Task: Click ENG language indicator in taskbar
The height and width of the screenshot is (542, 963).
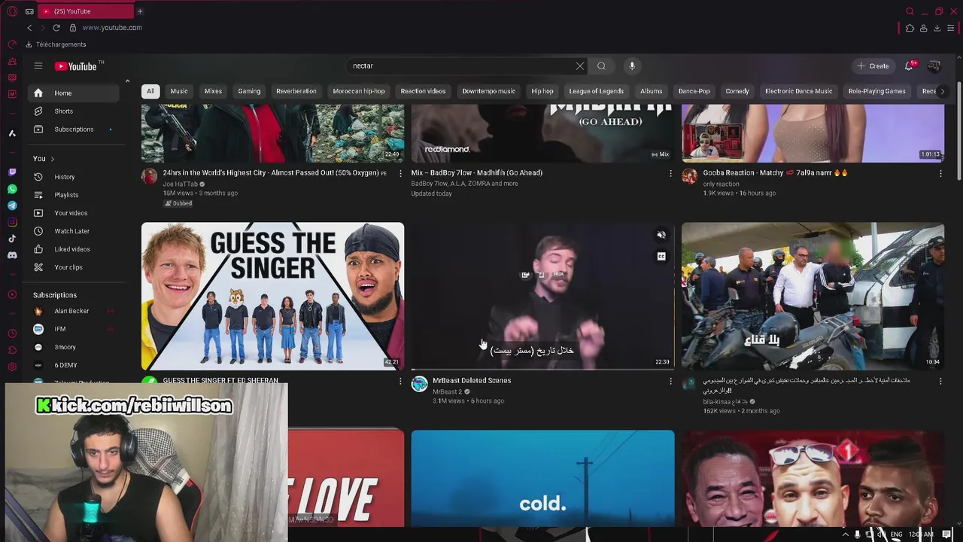Action: tap(896, 534)
